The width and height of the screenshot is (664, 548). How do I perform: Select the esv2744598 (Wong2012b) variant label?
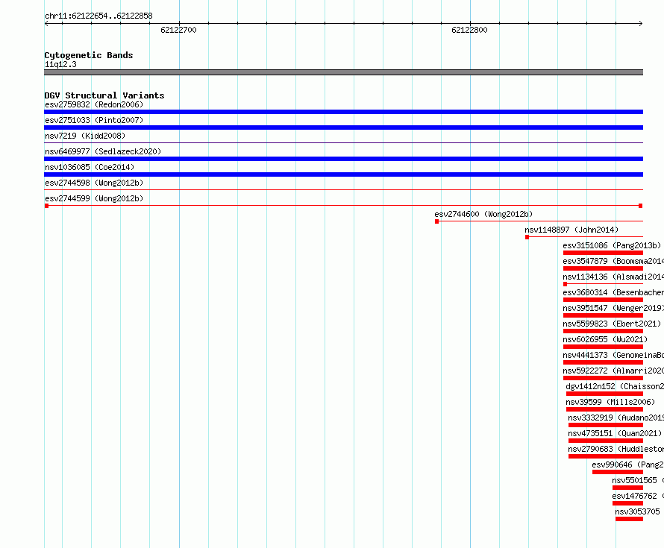pyautogui.click(x=94, y=183)
